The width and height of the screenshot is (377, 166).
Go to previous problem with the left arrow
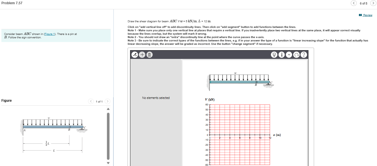354,3
